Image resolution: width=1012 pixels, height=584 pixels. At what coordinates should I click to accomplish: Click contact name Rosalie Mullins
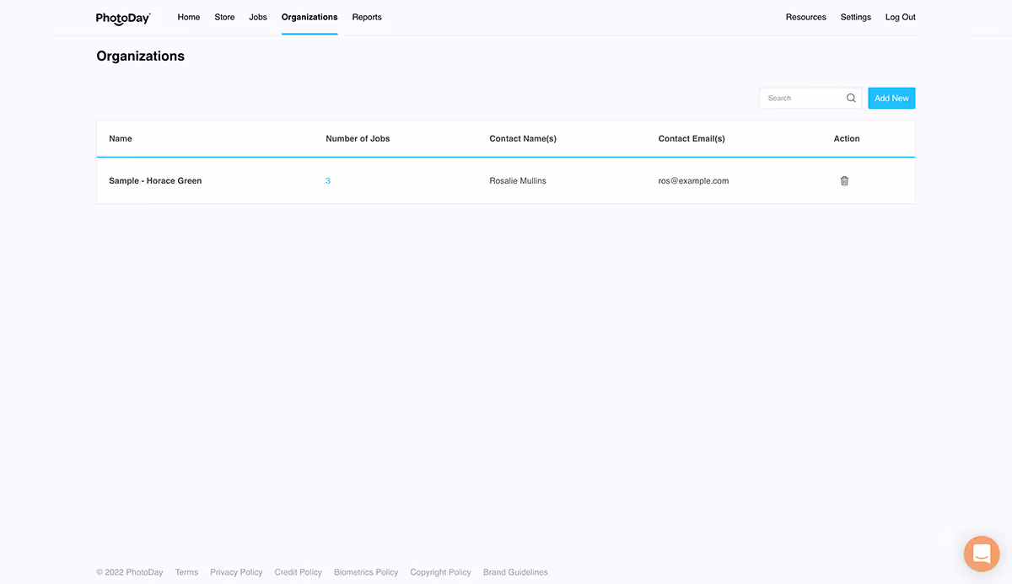518,180
